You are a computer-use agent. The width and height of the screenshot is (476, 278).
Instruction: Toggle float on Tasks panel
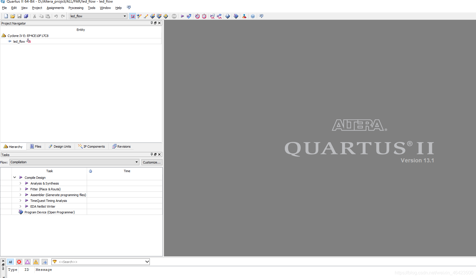pos(155,154)
